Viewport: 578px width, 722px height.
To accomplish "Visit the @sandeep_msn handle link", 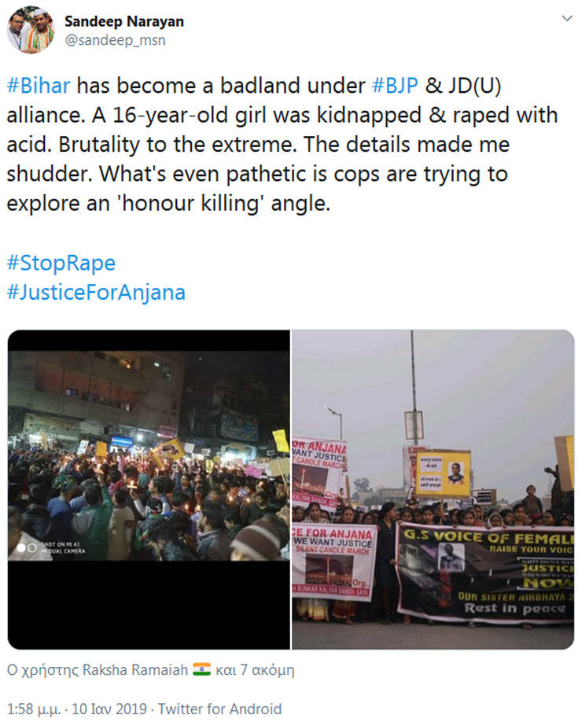I will [115, 41].
